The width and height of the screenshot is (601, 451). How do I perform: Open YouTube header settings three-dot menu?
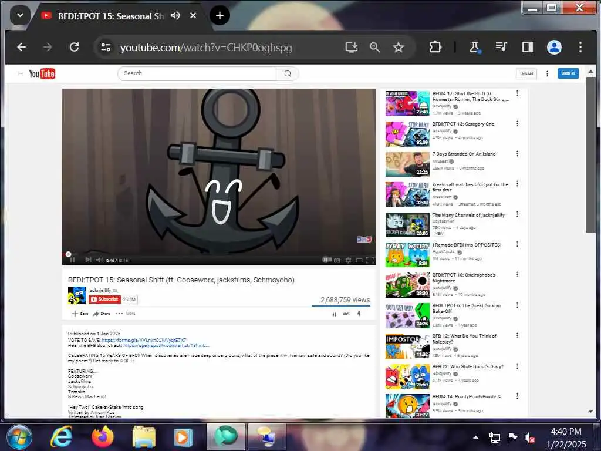(x=547, y=73)
